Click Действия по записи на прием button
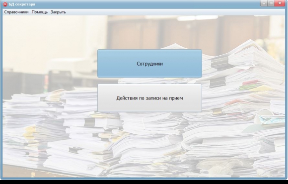 click(149, 98)
